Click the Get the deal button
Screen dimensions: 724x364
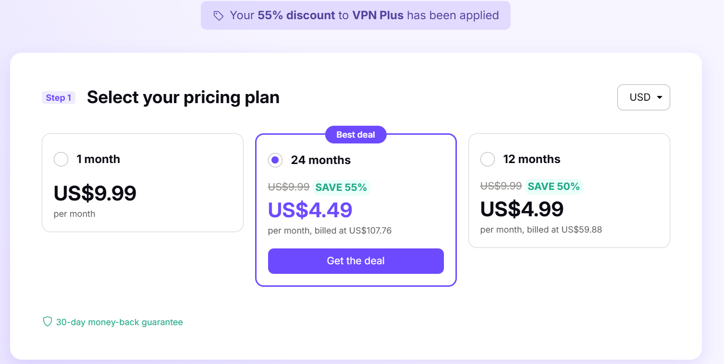point(356,261)
